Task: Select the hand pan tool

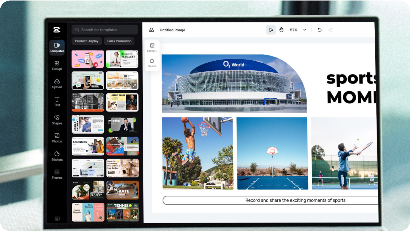Action: pyautogui.click(x=282, y=30)
